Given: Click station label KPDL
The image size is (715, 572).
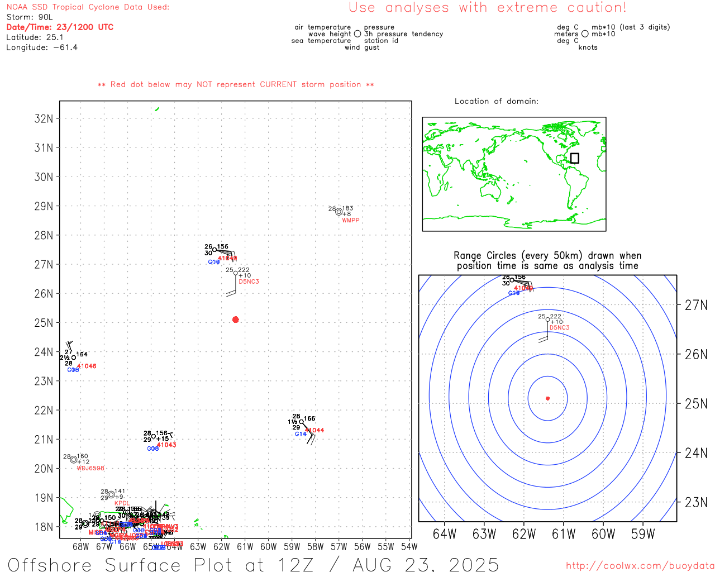Looking at the screenshot, I should (122, 503).
